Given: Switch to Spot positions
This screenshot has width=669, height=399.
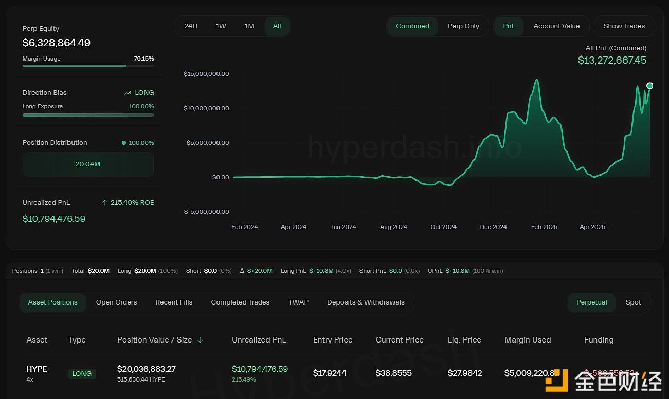Looking at the screenshot, I should 633,302.
